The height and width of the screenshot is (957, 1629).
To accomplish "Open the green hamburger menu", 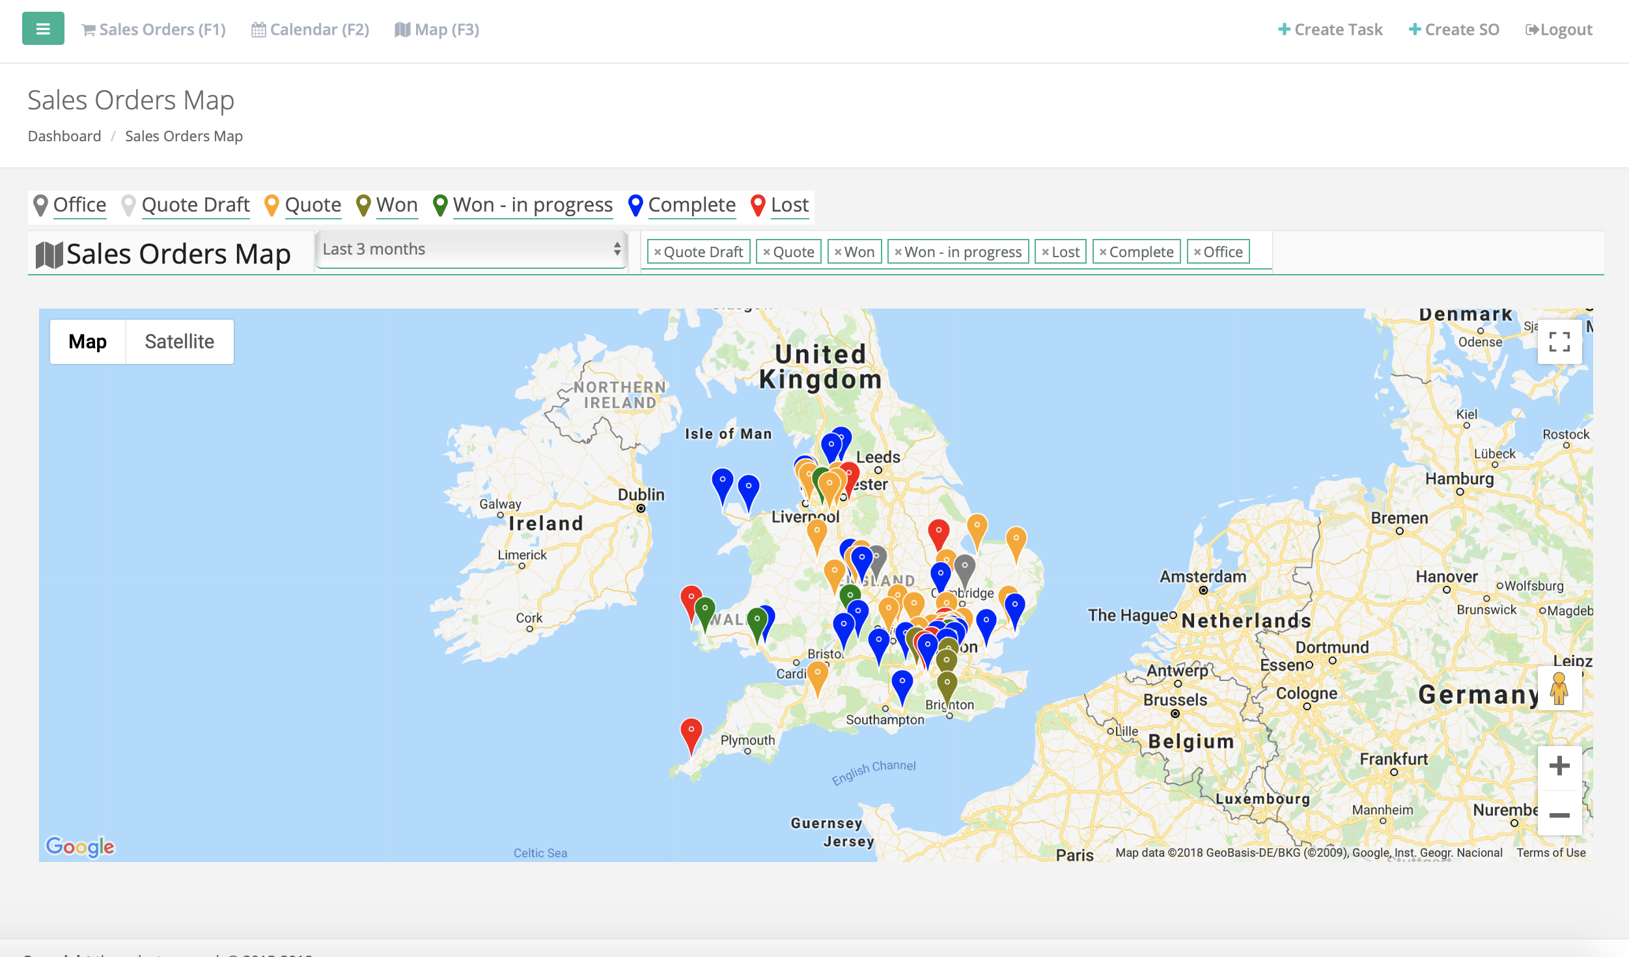I will click(43, 29).
